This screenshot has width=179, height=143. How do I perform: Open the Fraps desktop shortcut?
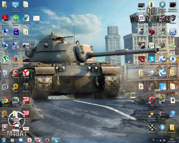(x=162, y=100)
